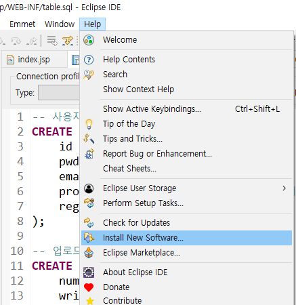Open Cheat Sheets
The image size is (296, 305).
tap(186, 169)
